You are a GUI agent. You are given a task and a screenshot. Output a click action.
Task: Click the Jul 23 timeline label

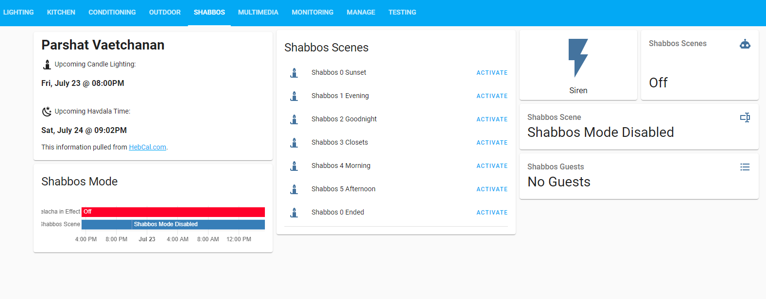(147, 239)
